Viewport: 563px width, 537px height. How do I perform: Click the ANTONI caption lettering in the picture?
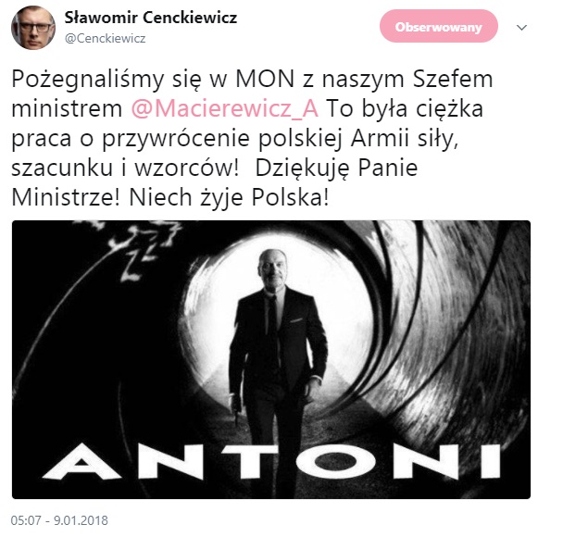(271, 461)
